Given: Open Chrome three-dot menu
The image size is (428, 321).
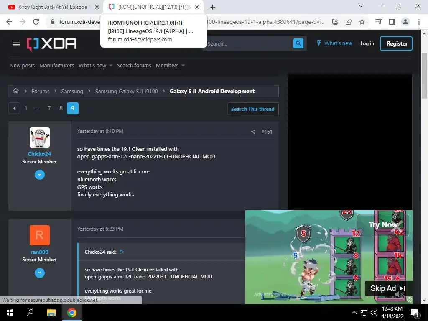Looking at the screenshot, I should point(419,22).
